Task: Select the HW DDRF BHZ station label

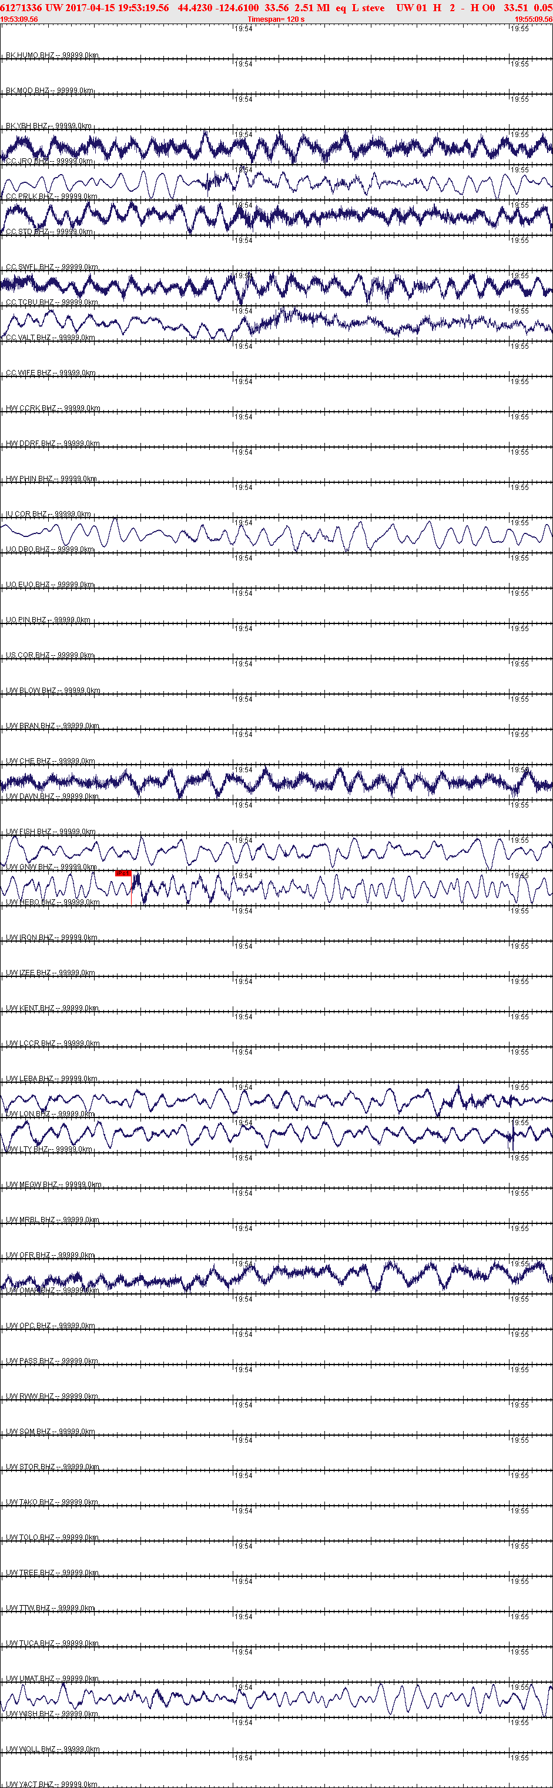Action: 53,443
